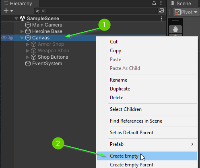The height and width of the screenshot is (168, 200).
Task: Click the Scene grid icon on the tab
Action: pos(172,3)
